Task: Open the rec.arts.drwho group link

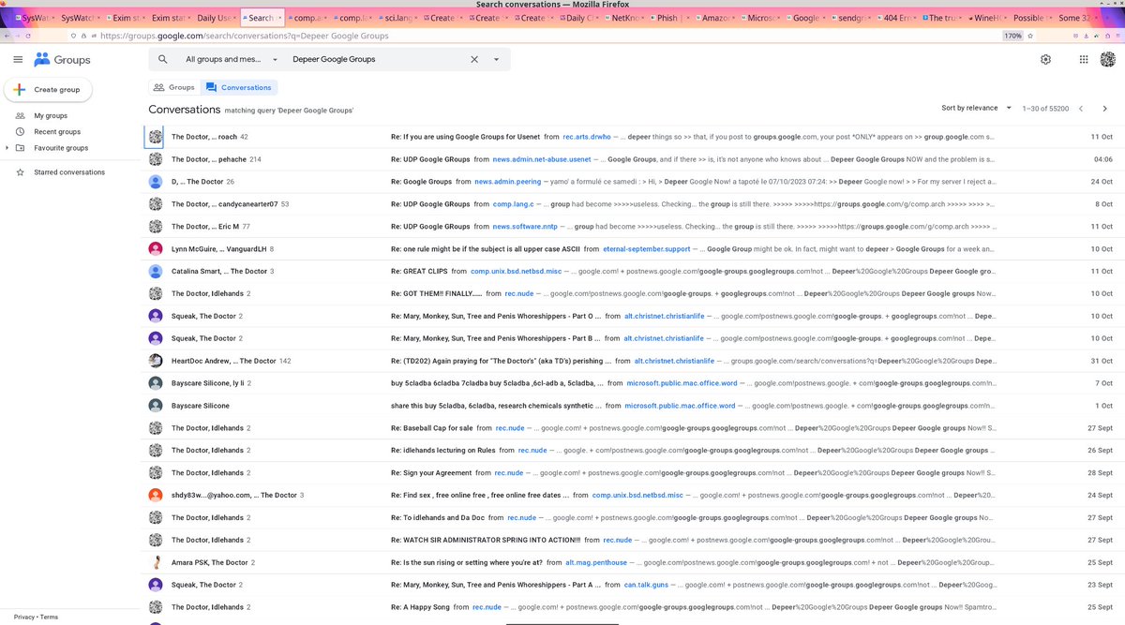Action: coord(587,137)
